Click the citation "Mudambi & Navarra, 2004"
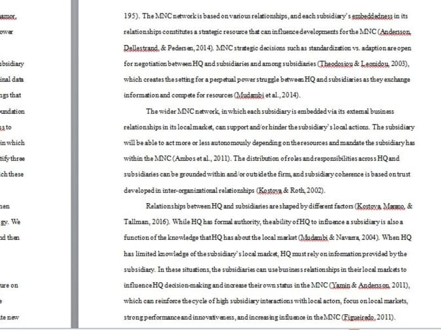 click(338, 238)
